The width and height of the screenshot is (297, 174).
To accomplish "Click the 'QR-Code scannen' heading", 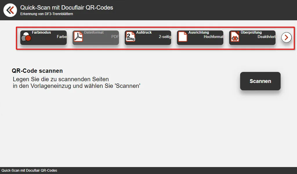I will tap(37, 71).
